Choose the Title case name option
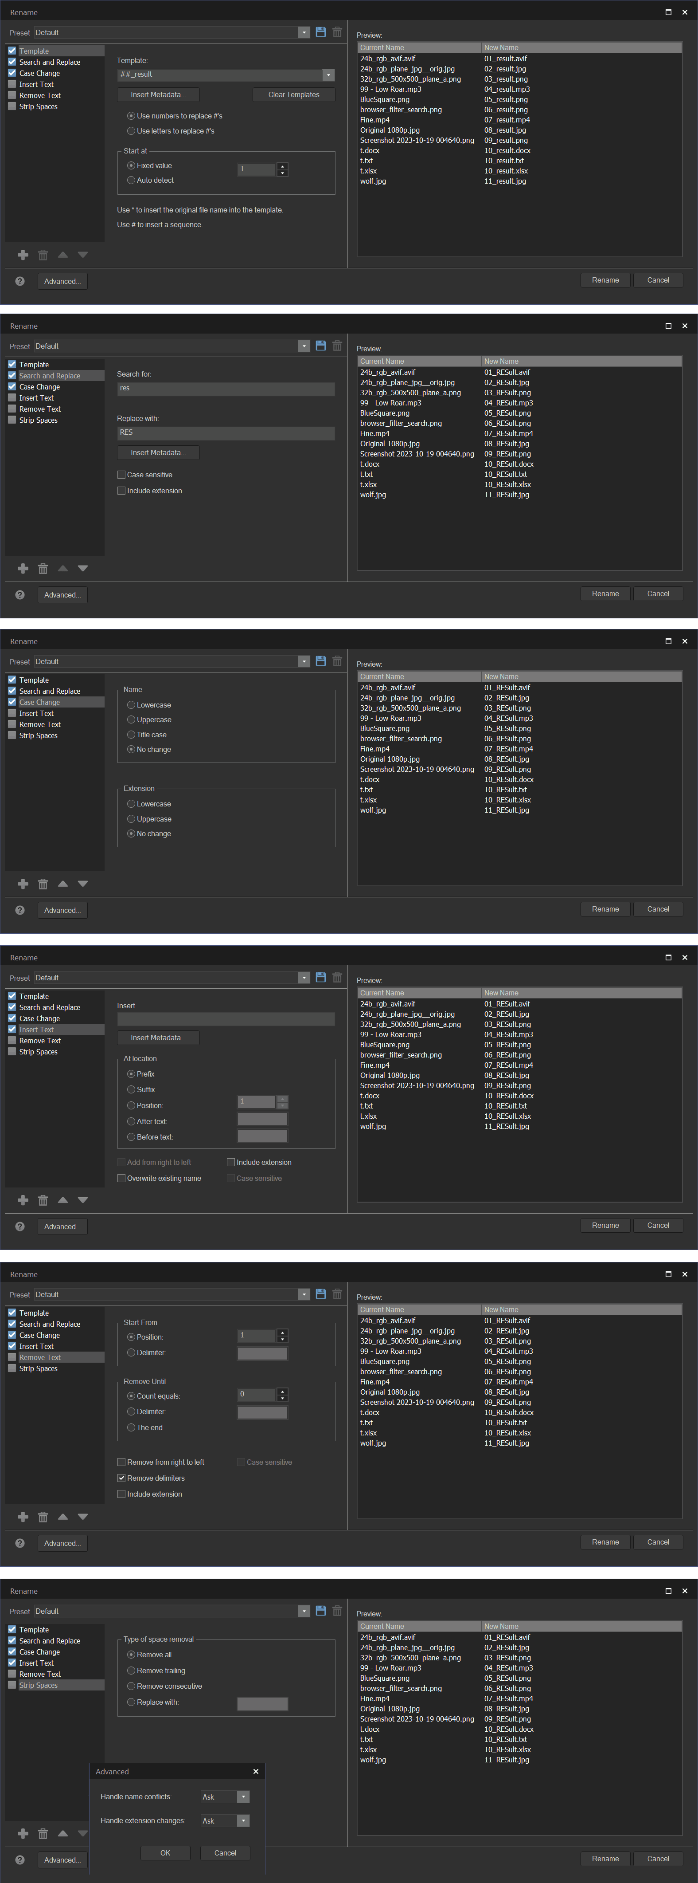 click(132, 735)
